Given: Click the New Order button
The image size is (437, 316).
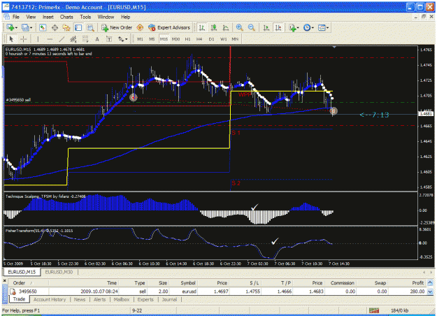Looking at the screenshot, I should (x=117, y=27).
